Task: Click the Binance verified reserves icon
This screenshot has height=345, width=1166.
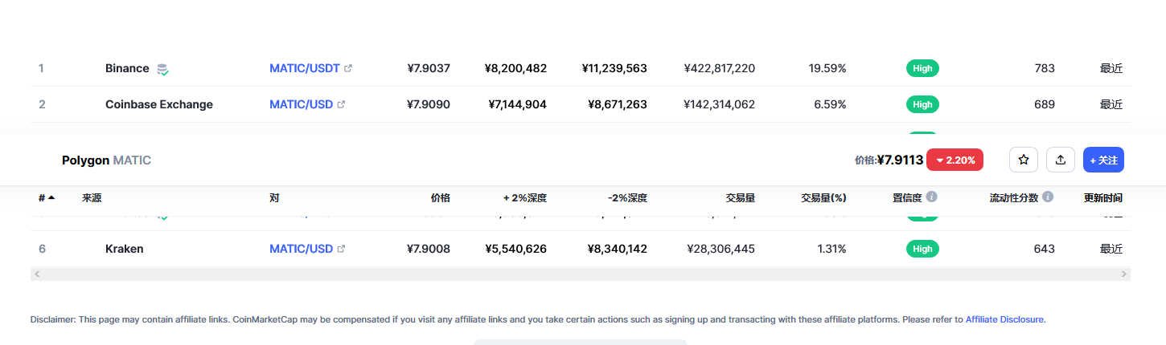Action: point(162,69)
